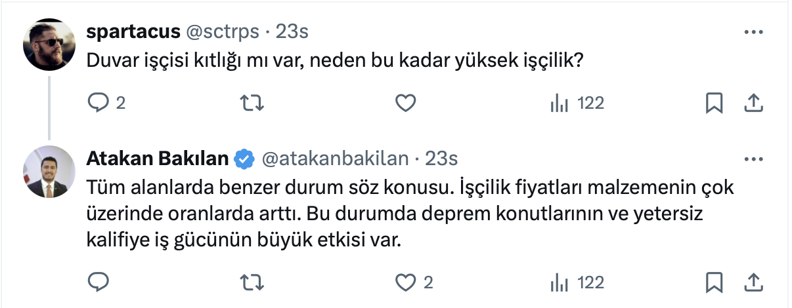Viewport: 792px width, 308px height.
Task: Reply to Atakan Bakılan's tweet
Action: [x=99, y=282]
